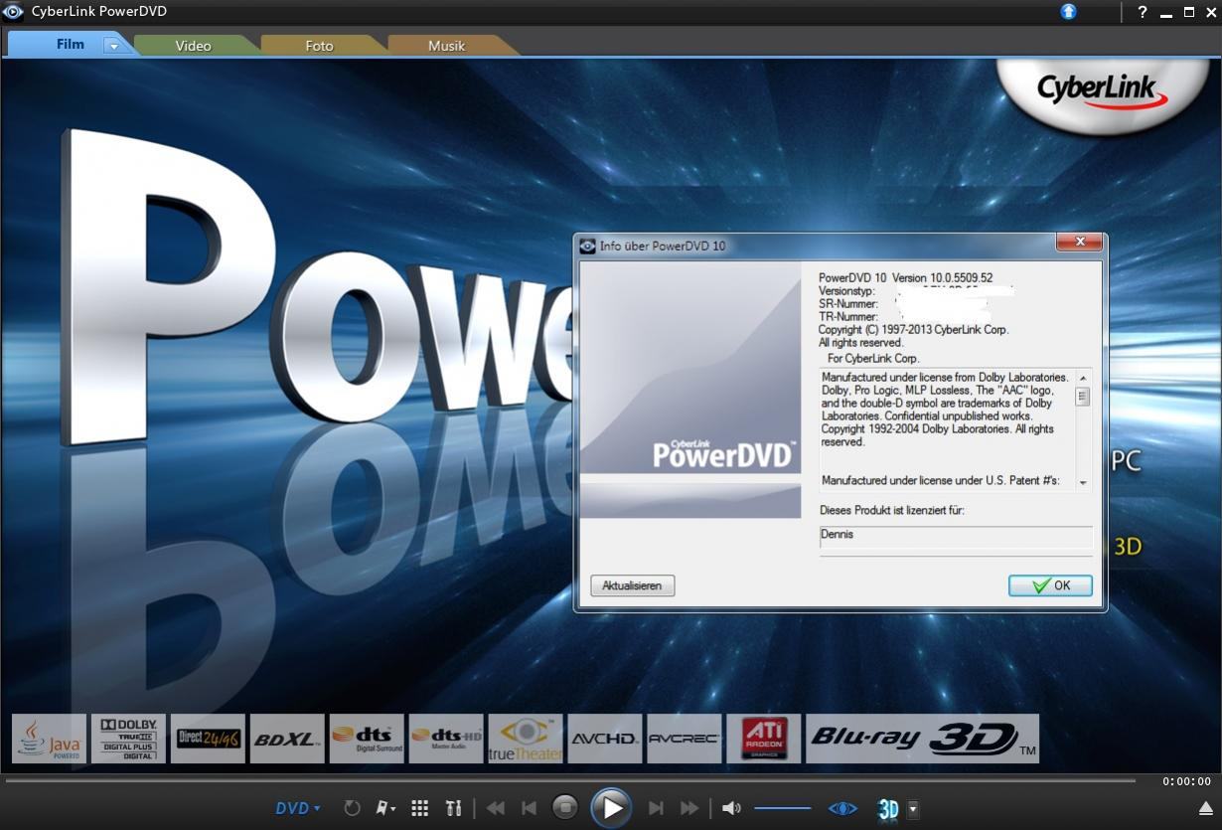Switch to the Foto tab
Image resolution: width=1222 pixels, height=830 pixels.
[x=319, y=46]
